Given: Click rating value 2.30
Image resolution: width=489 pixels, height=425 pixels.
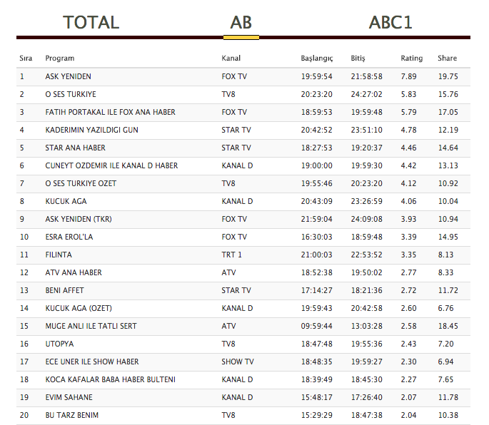Looking at the screenshot, I should tap(408, 362).
